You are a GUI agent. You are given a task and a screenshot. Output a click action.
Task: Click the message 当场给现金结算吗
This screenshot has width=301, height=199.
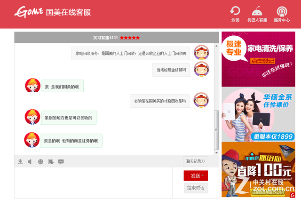tap(171, 70)
